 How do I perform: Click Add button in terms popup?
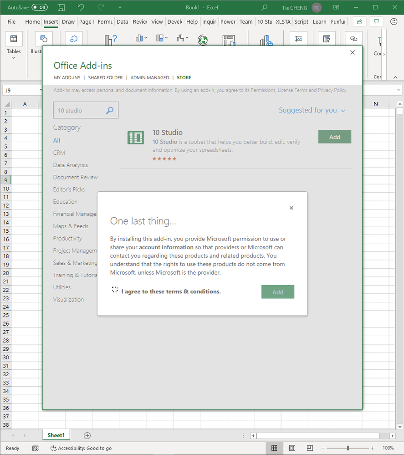point(278,292)
